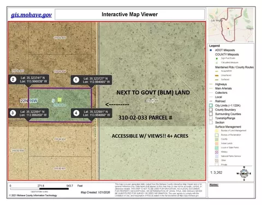Click the Unsurfaced road legend symbol

point(217,75)
